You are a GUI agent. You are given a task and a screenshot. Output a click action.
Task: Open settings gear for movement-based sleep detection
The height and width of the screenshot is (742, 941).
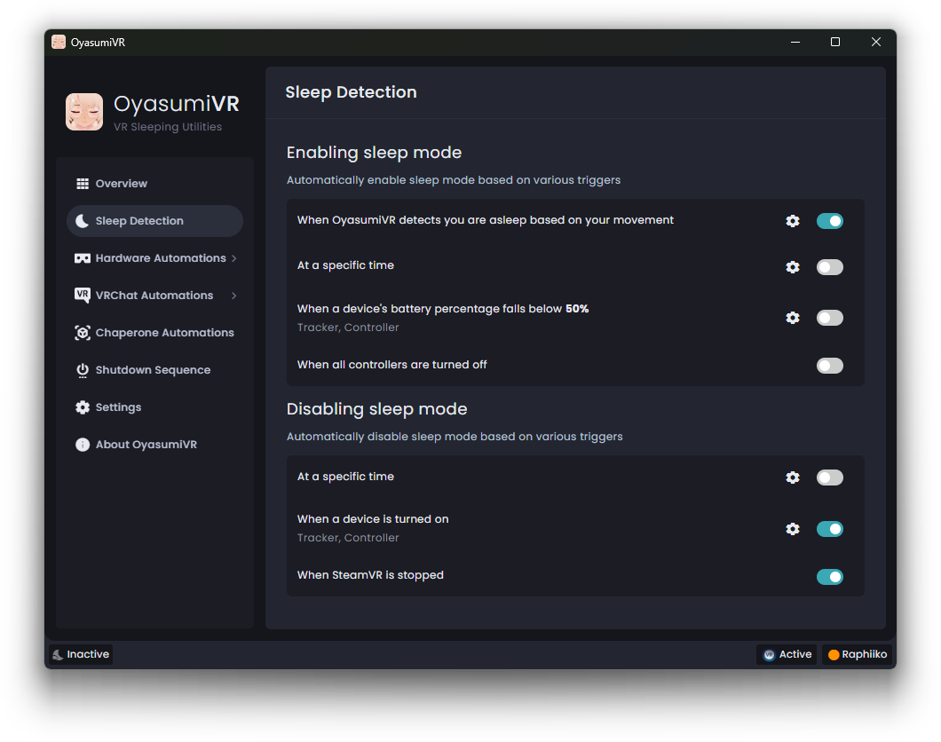click(x=793, y=221)
